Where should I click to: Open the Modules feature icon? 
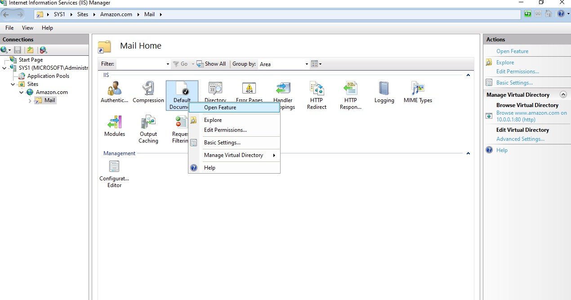tap(114, 126)
